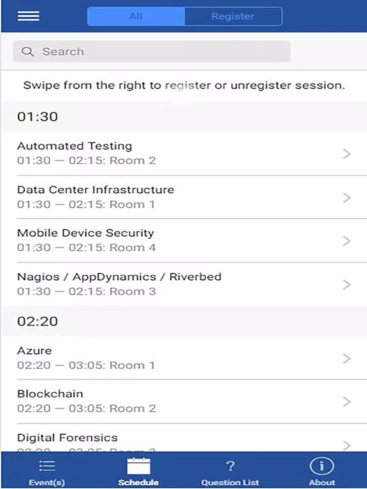This screenshot has height=489, width=367.
Task: Expand Automated Testing session chevron
Action: 347,153
